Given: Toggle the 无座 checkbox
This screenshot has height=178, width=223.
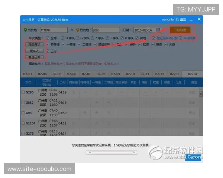Looking at the screenshot, I should click(166, 44).
